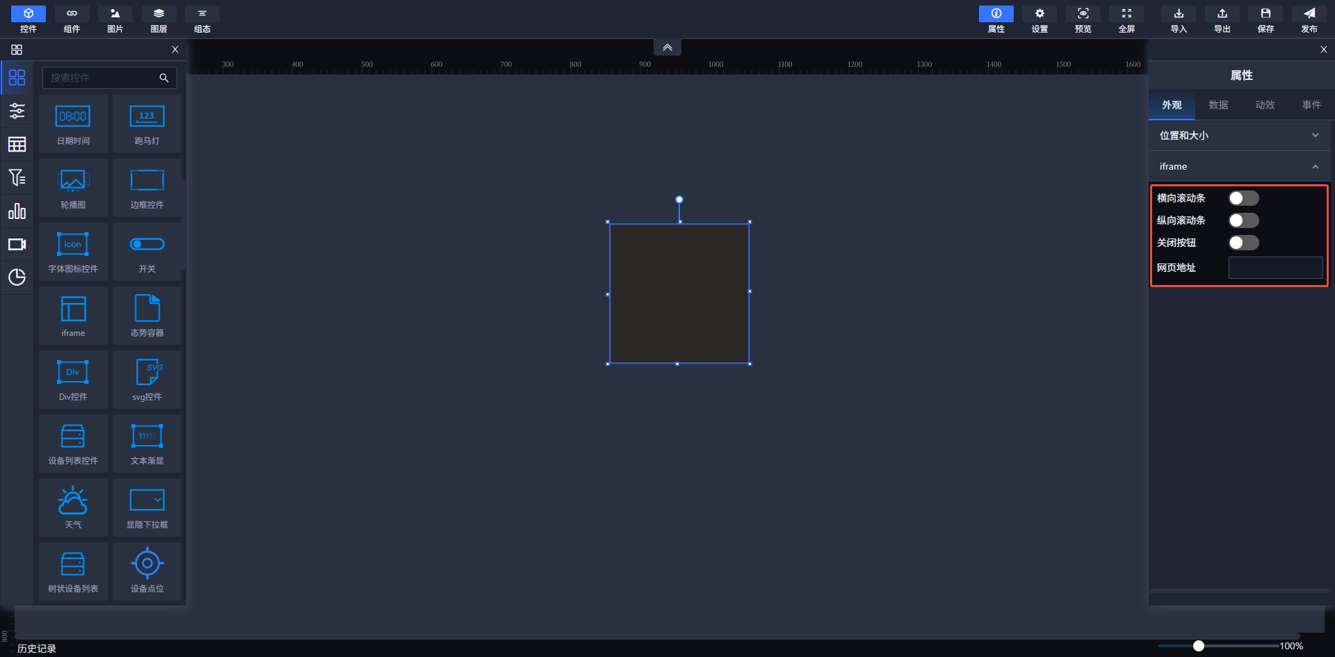Open the 事件 events tab
Image resolution: width=1335 pixels, height=657 pixels.
pos(1311,105)
